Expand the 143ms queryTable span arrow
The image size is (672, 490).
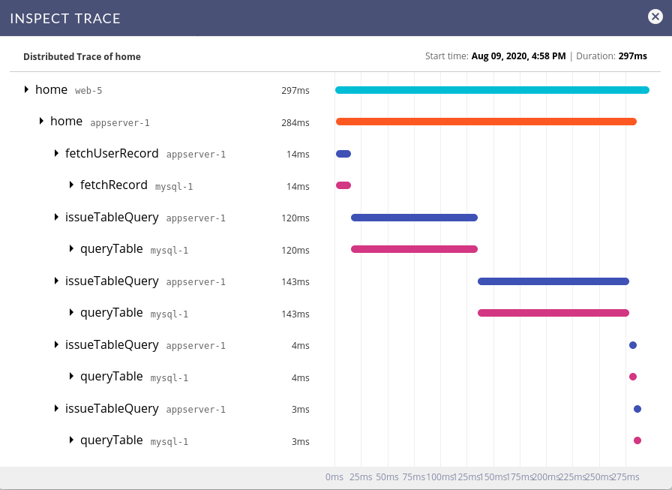coord(72,313)
